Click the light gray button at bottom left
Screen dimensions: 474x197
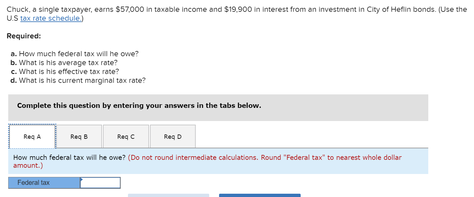coord(168,196)
